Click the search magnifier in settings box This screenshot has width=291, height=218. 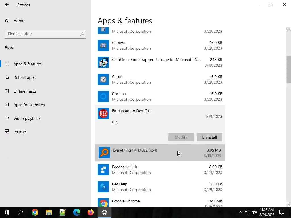point(82,34)
